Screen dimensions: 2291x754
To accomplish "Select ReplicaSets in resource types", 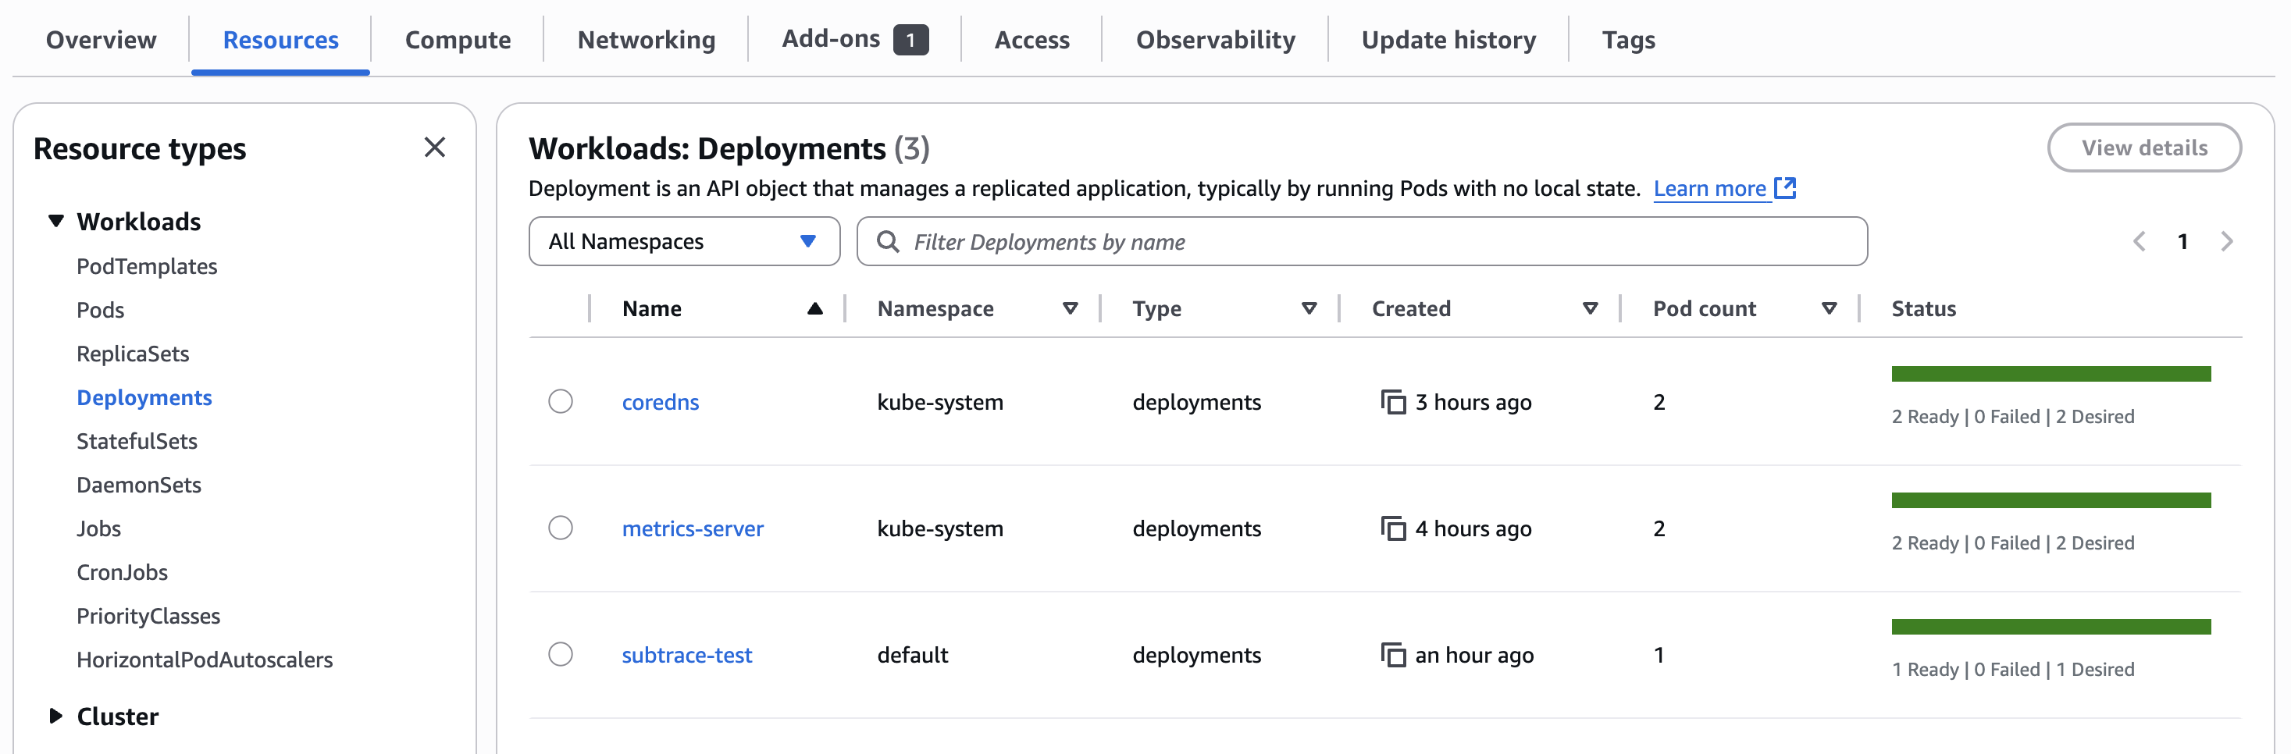I will tap(133, 353).
